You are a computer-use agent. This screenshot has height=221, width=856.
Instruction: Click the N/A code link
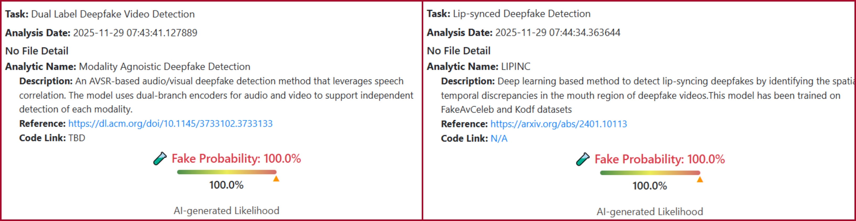pyautogui.click(x=499, y=139)
